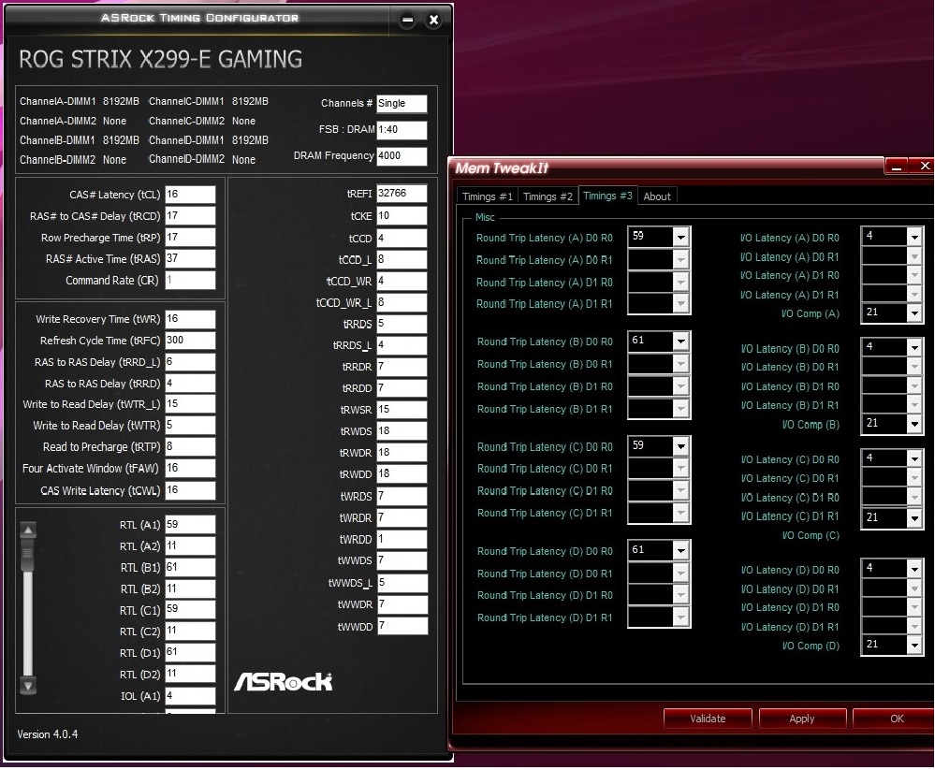Viewport: 935px width, 770px height.
Task: Minimize the ASRock Timing Configurator window
Action: pos(407,20)
